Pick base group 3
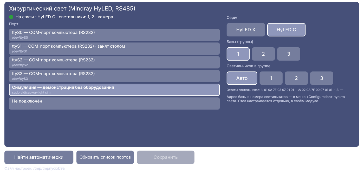 point(289,54)
